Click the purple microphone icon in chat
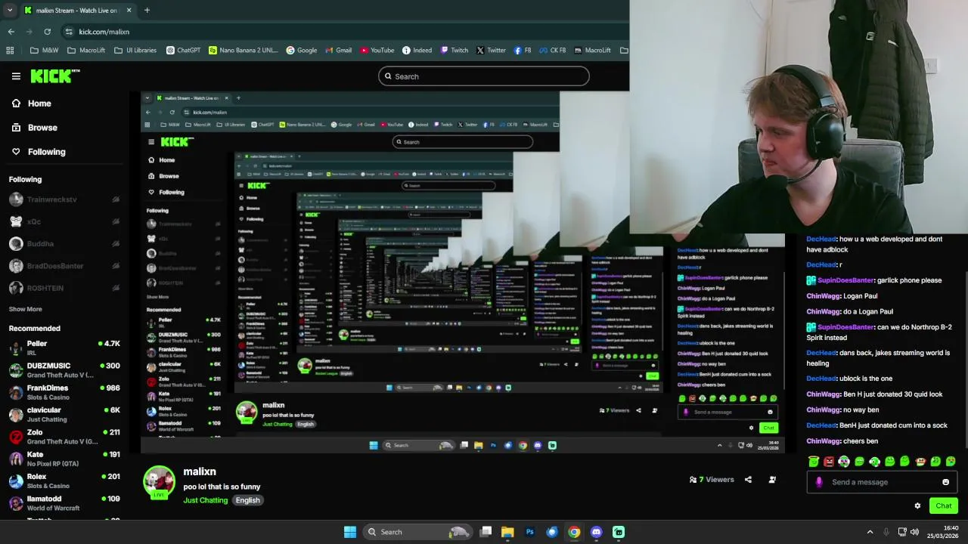 (x=819, y=482)
